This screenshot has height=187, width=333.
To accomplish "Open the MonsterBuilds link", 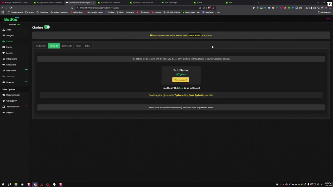I will 13,106.
